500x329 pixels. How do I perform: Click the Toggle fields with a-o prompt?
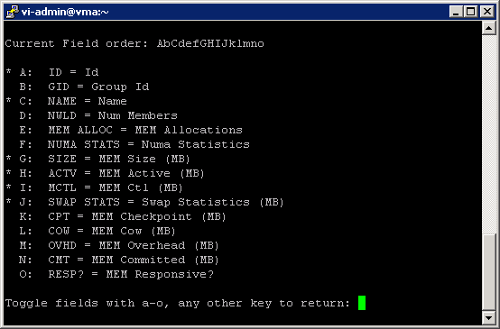pyautogui.click(x=178, y=303)
